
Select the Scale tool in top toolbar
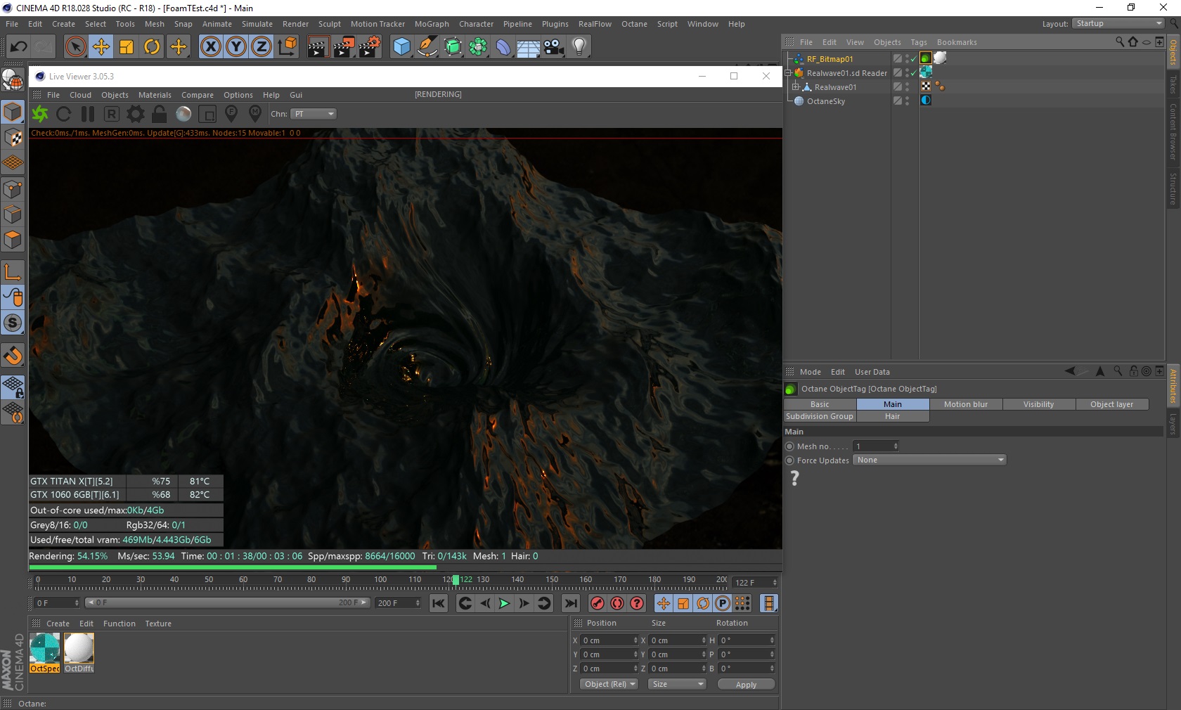pyautogui.click(x=127, y=47)
